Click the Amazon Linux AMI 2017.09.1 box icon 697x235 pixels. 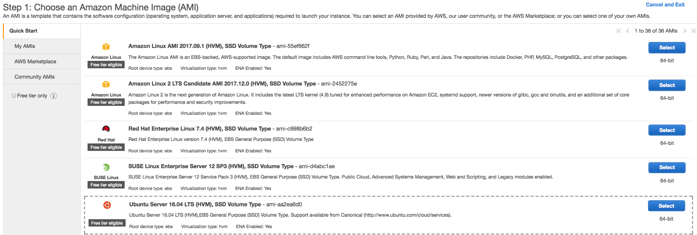coord(106,47)
